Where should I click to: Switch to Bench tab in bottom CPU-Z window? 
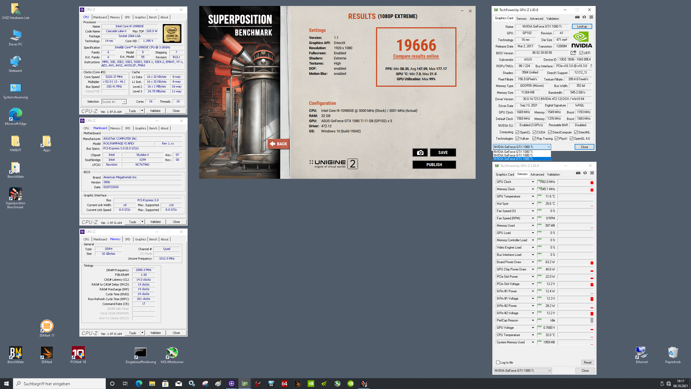click(x=153, y=239)
